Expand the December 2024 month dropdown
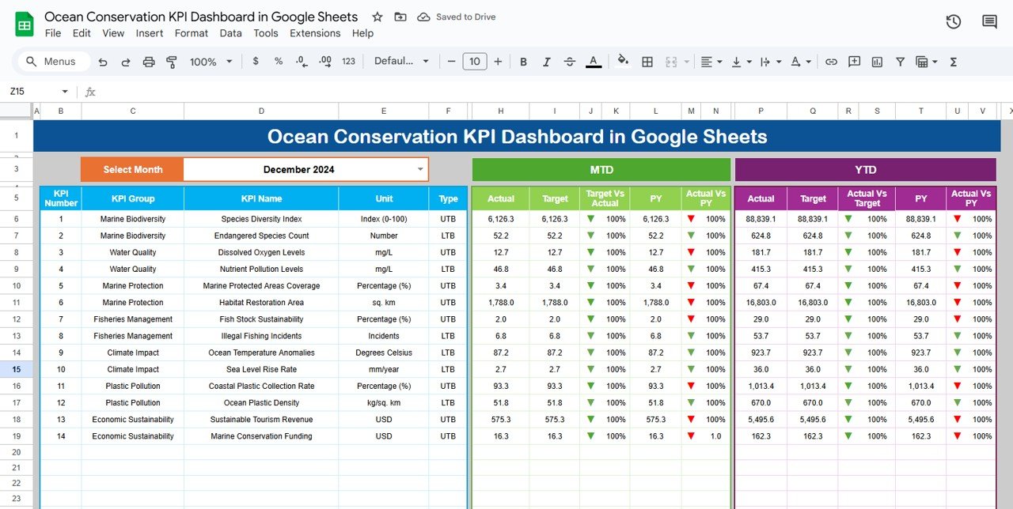Viewport: 1013px width, 509px height. 420,169
